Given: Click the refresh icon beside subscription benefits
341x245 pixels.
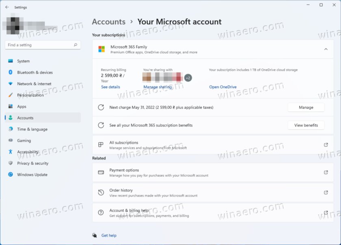Looking at the screenshot, I should [101, 125].
